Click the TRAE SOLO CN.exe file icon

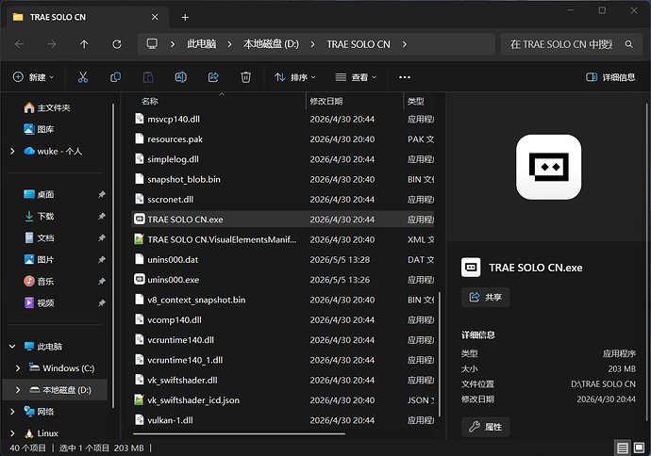pos(140,219)
